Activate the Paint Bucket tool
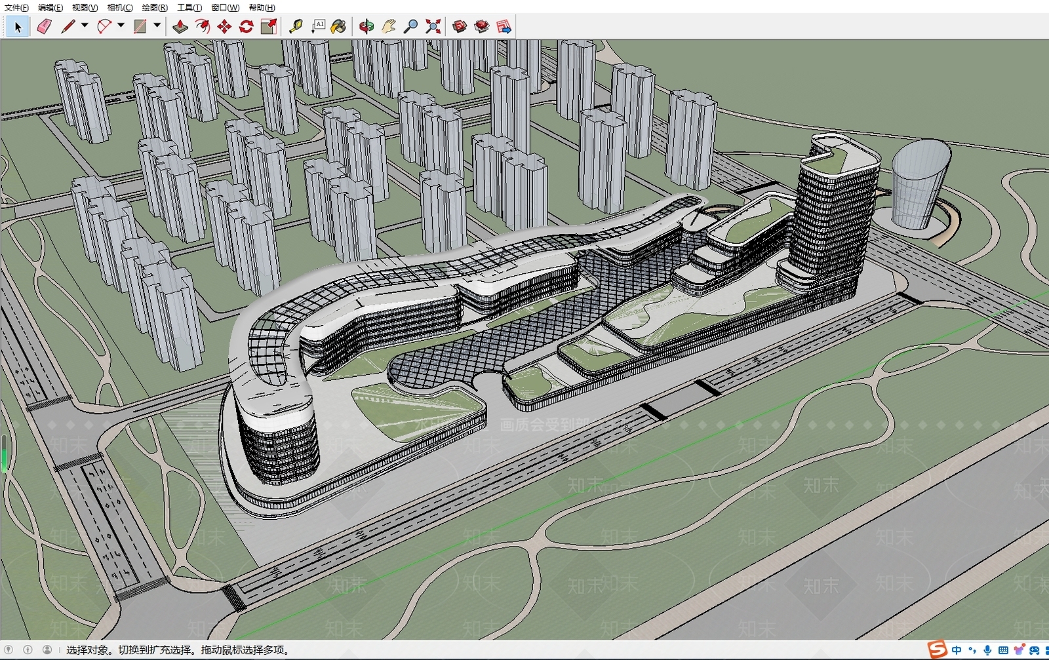Viewport: 1049px width, 660px height. pyautogui.click(x=339, y=27)
